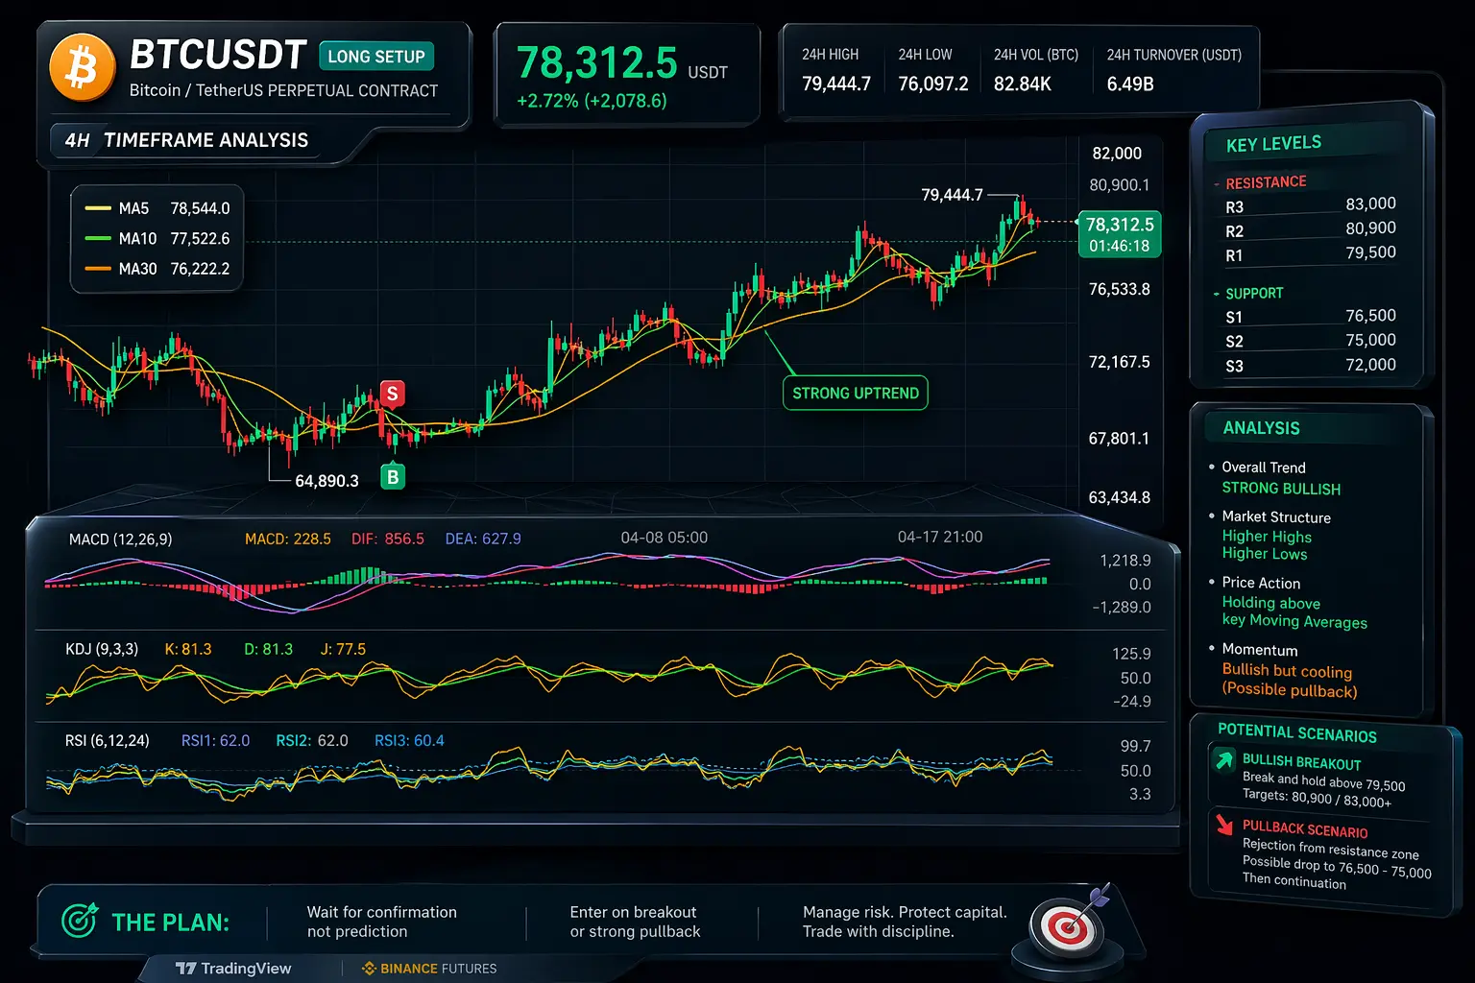Click the orange Bitcoin logo icon

(83, 67)
